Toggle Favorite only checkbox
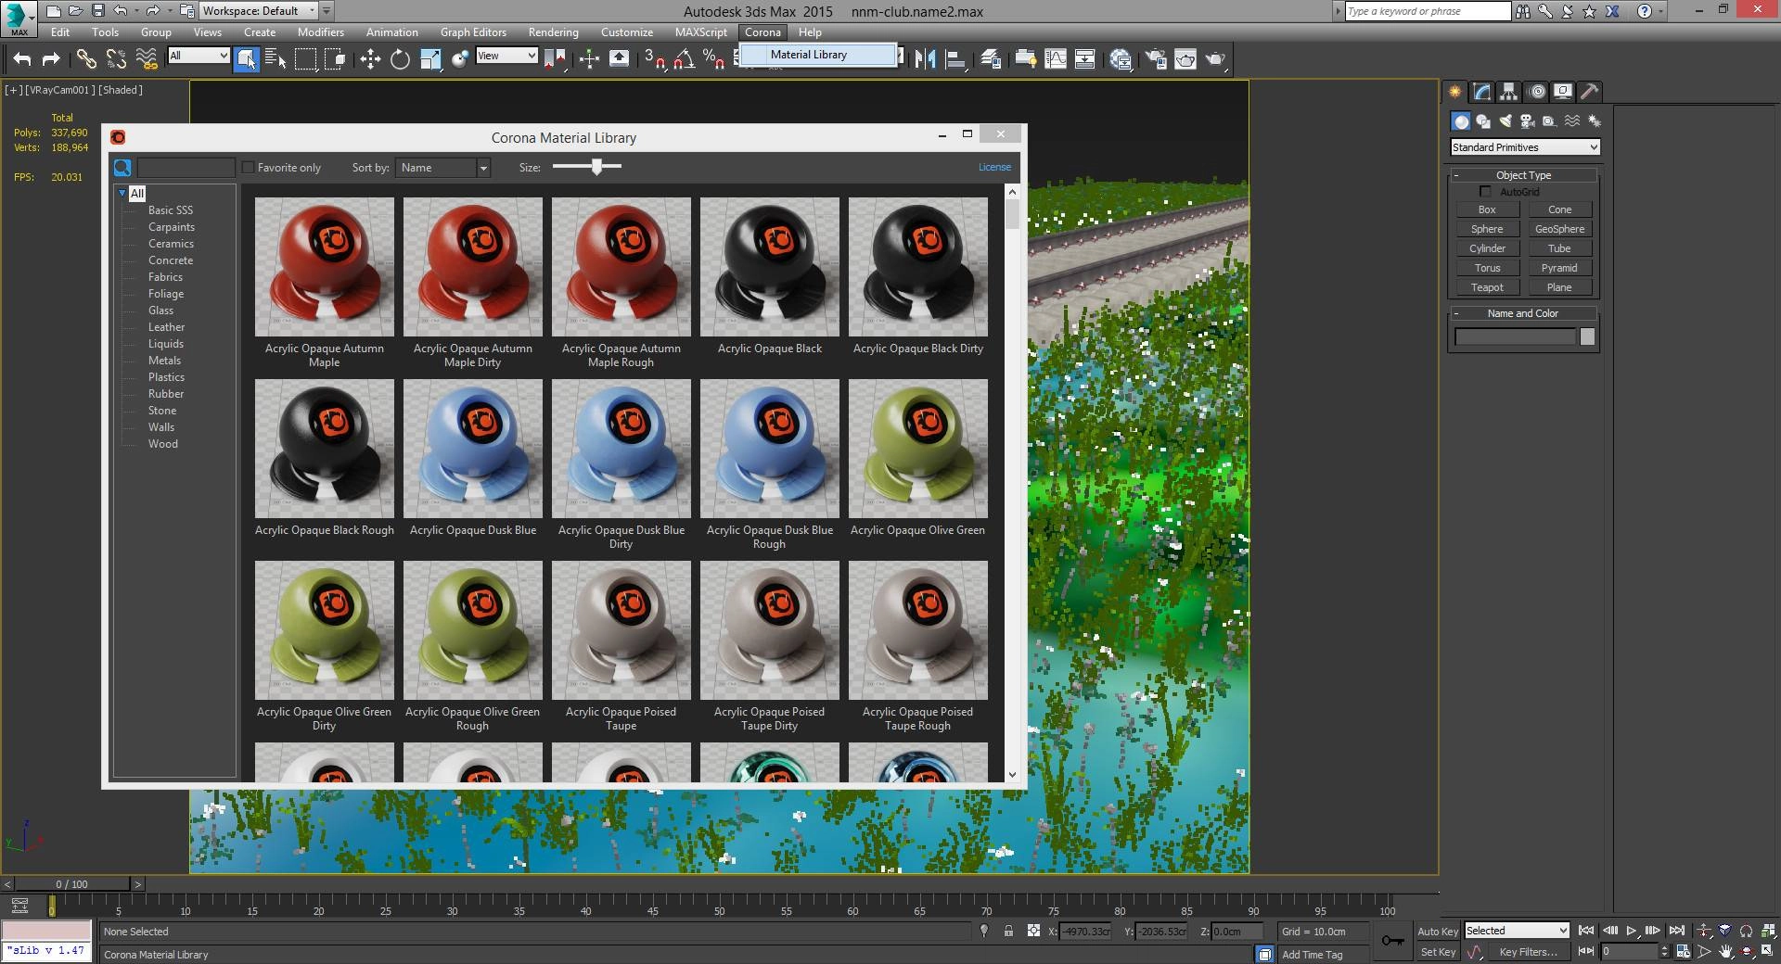Screen dimensions: 1781x964 tap(248, 168)
